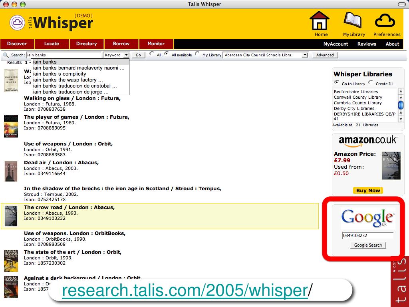Image resolution: width=409 pixels, height=307 pixels.
Task: Choose the Go to Library option
Action: [x=336, y=82]
